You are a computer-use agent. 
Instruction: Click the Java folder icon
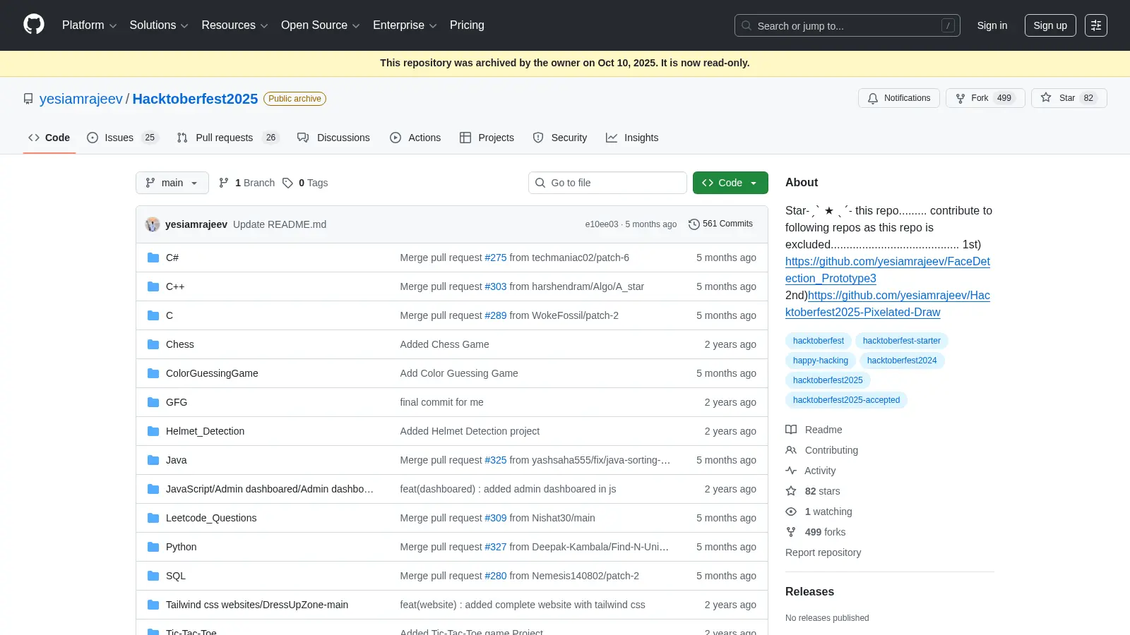tap(153, 460)
